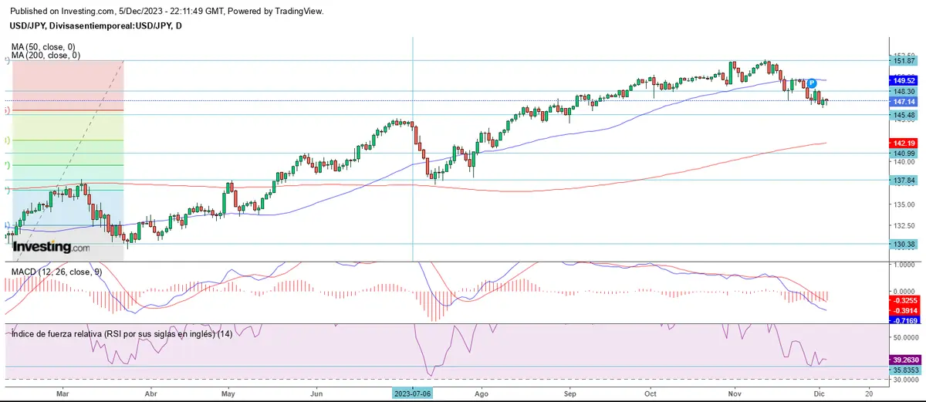
Task: Open the MA (200, close, 0) indicator label
Action: tap(46, 56)
